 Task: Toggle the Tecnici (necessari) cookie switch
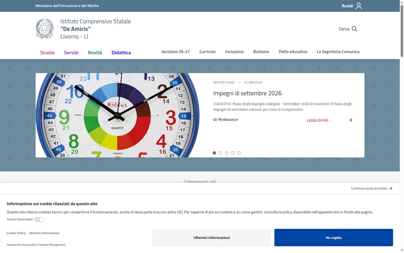click(x=39, y=220)
